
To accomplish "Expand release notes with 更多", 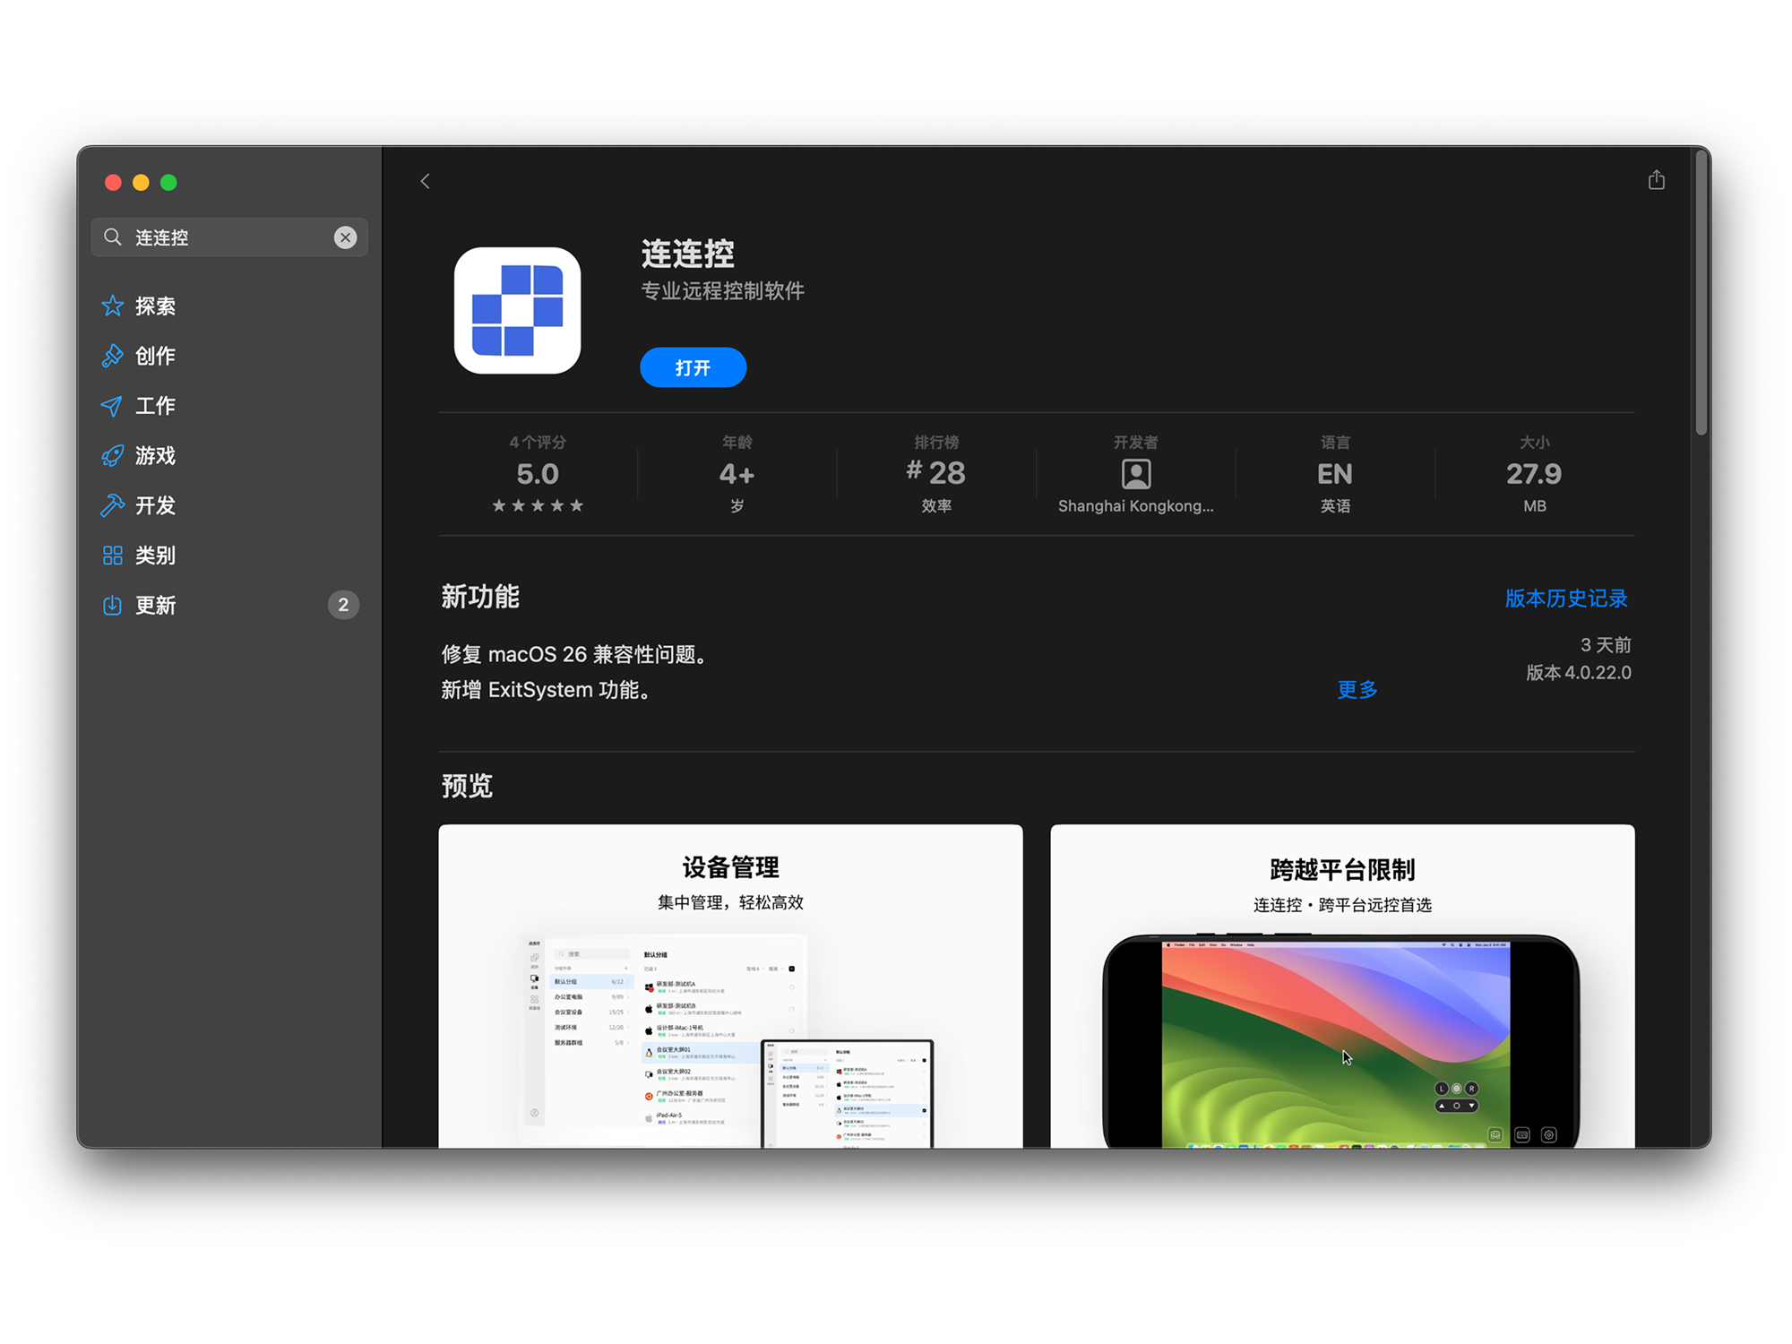I will coord(1357,690).
